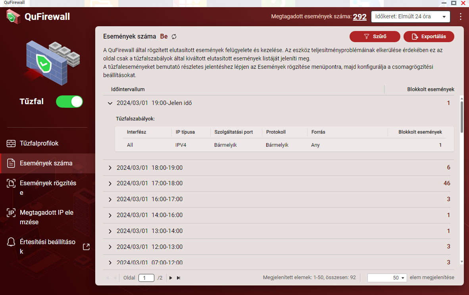Refresh the events count list
Image resolution: width=469 pixels, height=295 pixels.
pos(174,37)
